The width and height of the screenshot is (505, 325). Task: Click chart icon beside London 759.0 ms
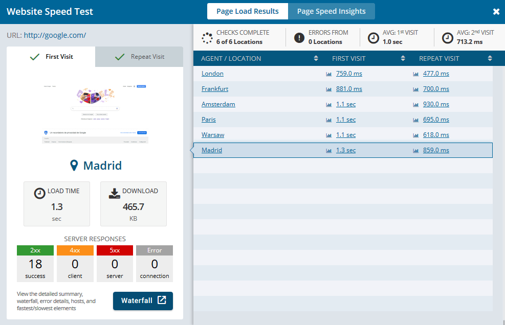pyautogui.click(x=328, y=74)
